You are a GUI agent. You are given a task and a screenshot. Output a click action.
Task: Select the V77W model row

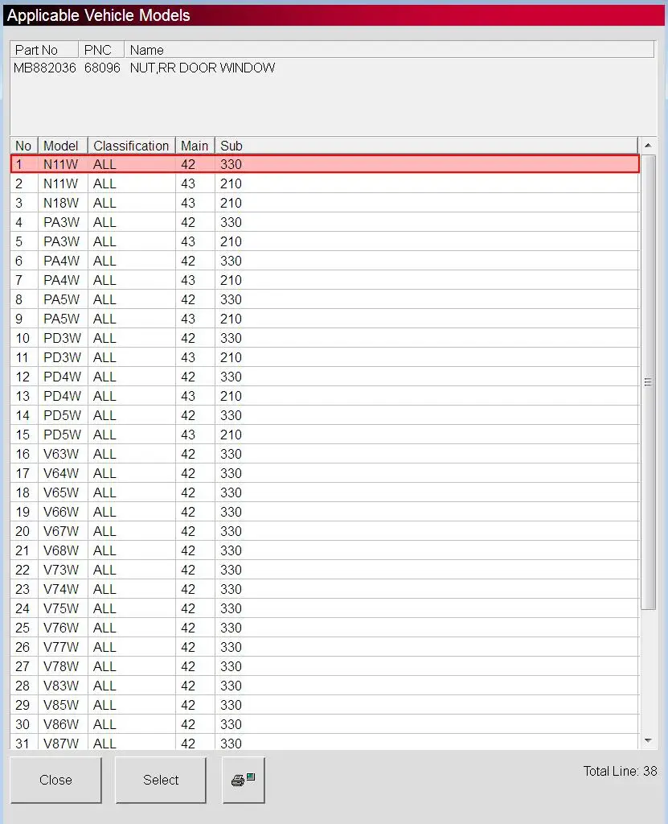(x=325, y=648)
